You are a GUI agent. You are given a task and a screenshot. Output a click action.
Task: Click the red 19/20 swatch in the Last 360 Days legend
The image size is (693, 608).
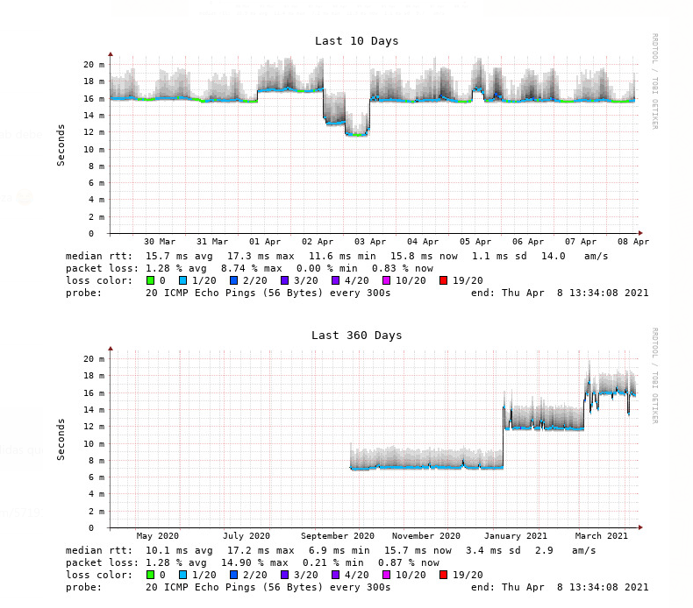[444, 575]
